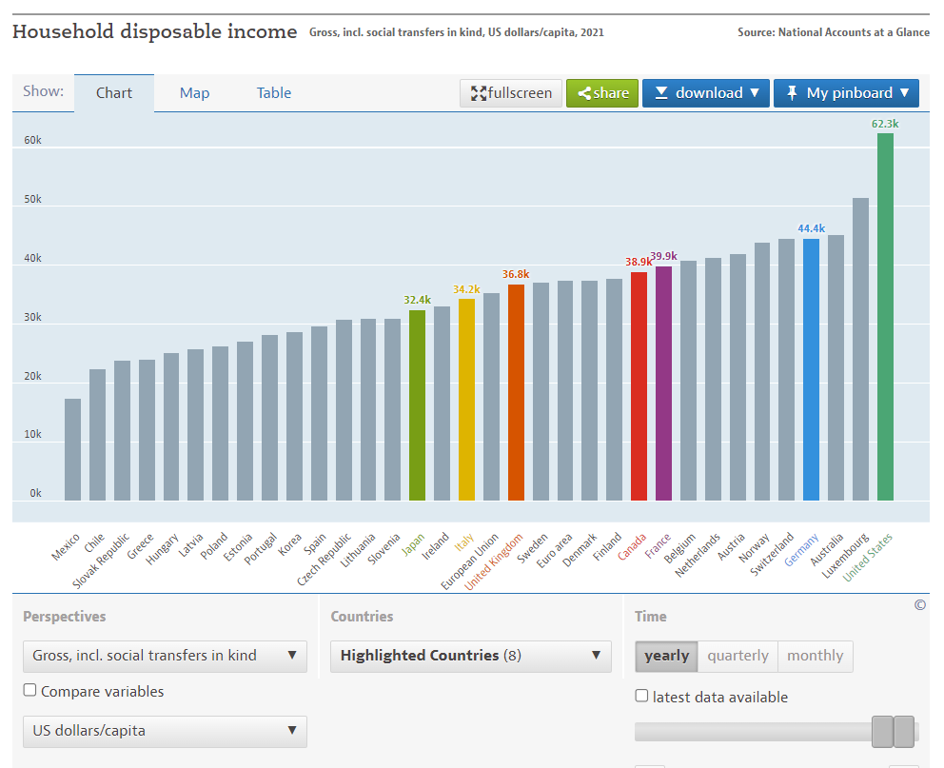This screenshot has width=944, height=768.
Task: Click the Switzerland axis label
Action: click(772, 554)
